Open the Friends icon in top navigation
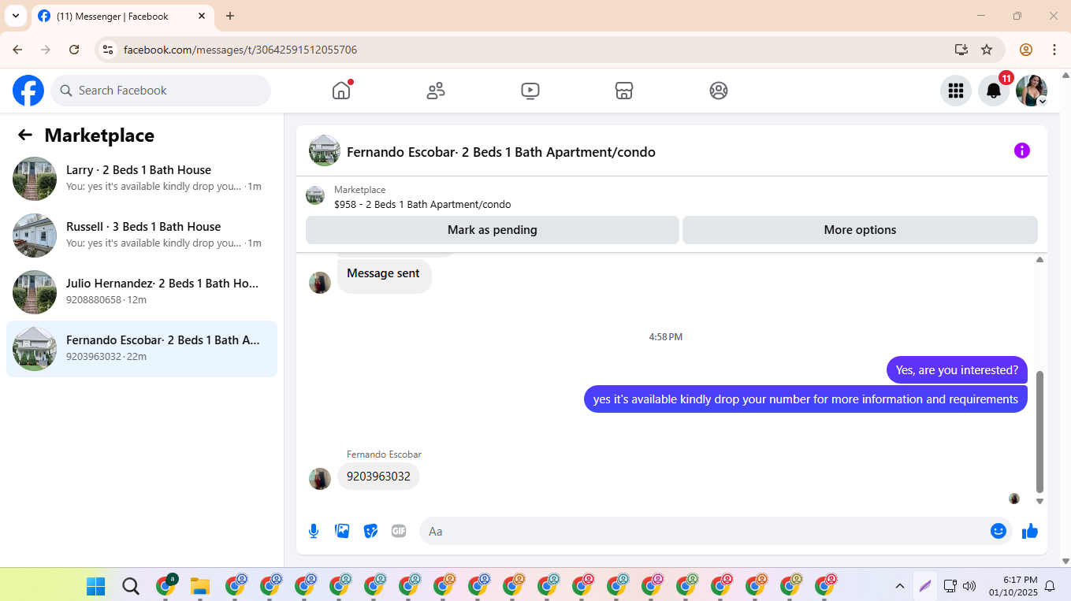1071x601 pixels. point(436,91)
